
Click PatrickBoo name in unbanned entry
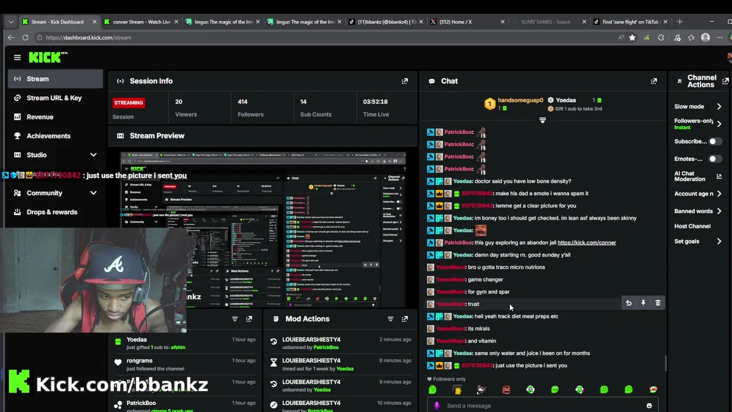pos(325,347)
